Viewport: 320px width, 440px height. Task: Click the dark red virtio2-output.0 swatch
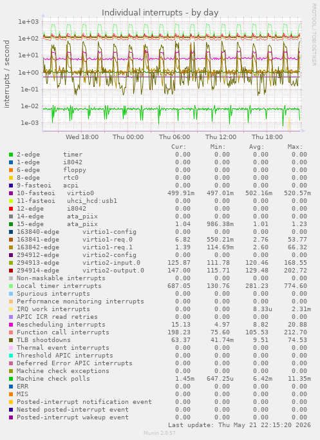tap(11, 271)
